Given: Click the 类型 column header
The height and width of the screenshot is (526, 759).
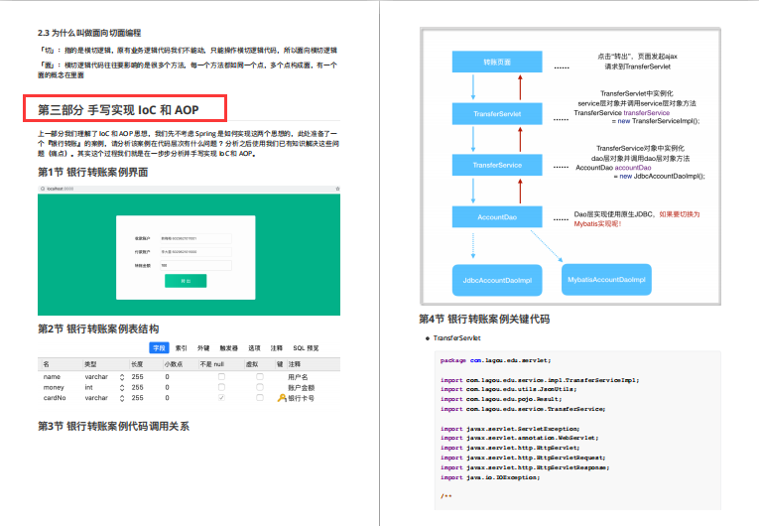Looking at the screenshot, I should pyautogui.click(x=90, y=364).
